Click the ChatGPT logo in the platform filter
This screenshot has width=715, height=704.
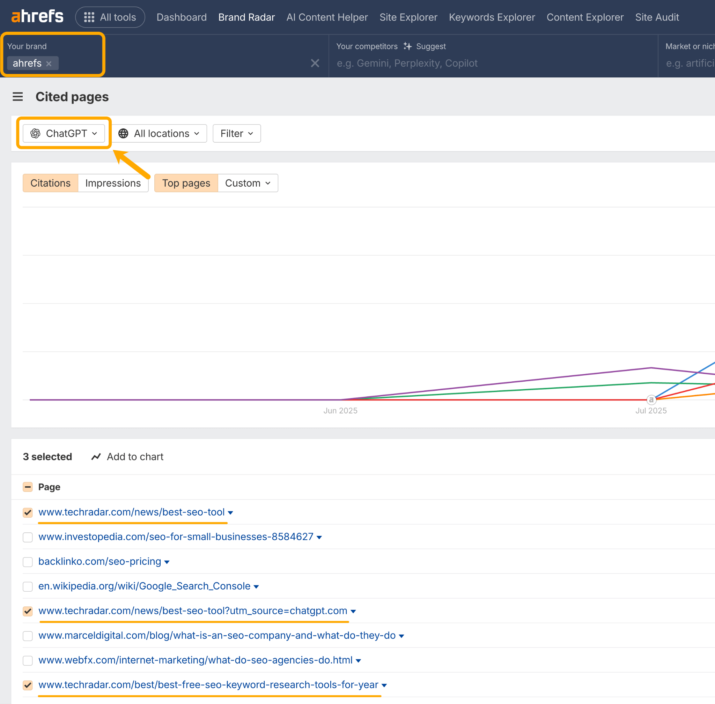click(x=36, y=134)
